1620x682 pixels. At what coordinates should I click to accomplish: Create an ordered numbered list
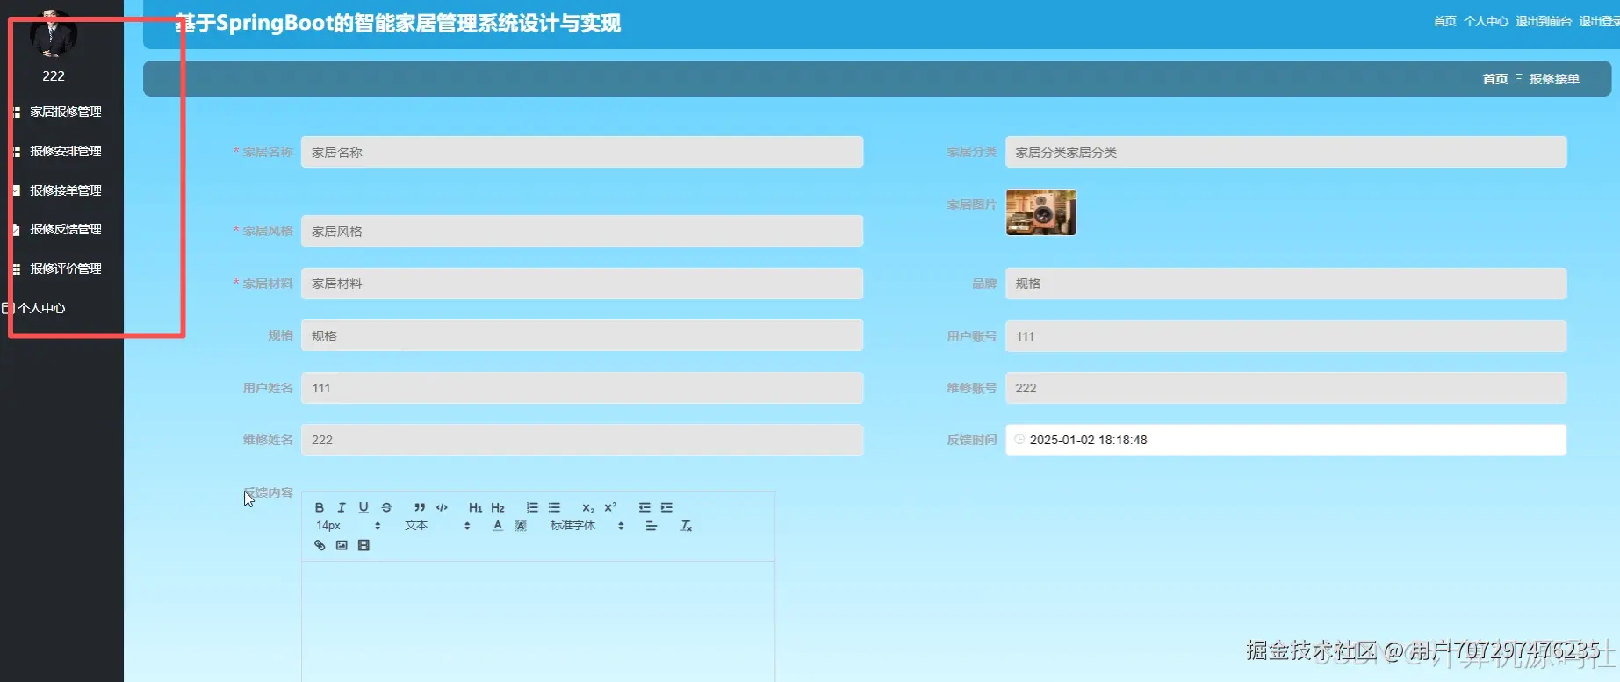pos(532,507)
